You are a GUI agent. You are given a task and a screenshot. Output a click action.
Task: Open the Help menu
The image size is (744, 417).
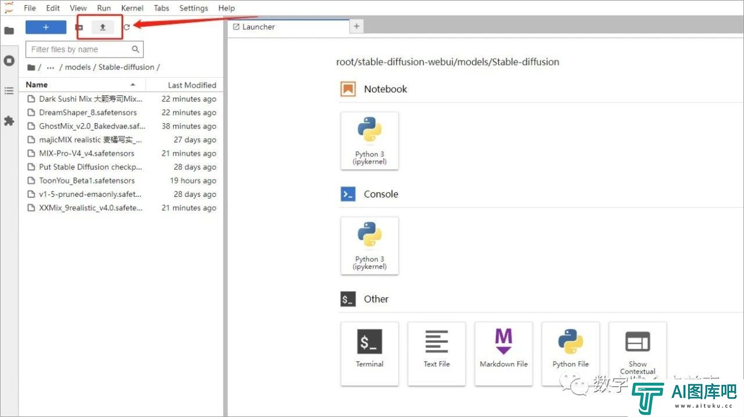[227, 8]
